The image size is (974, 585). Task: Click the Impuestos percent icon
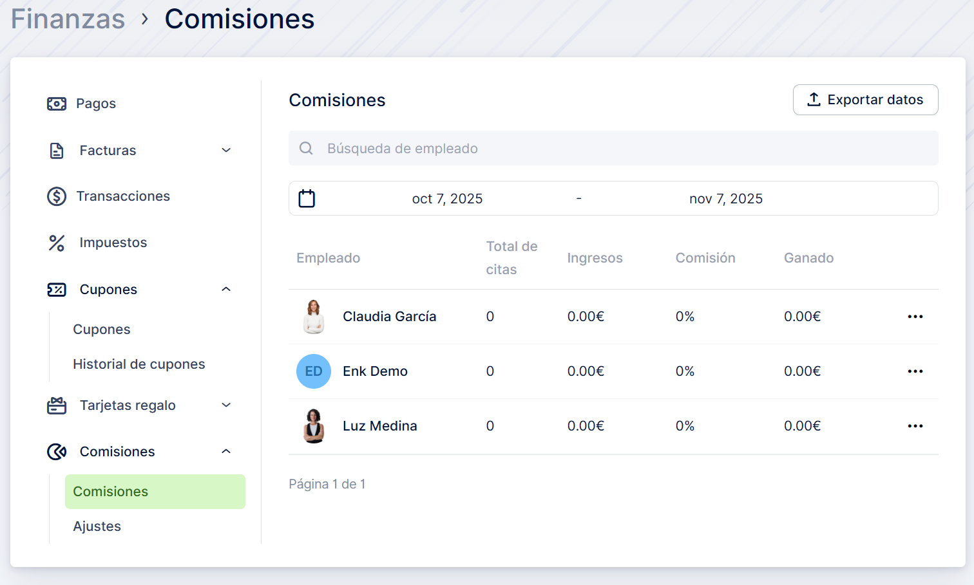(x=57, y=243)
